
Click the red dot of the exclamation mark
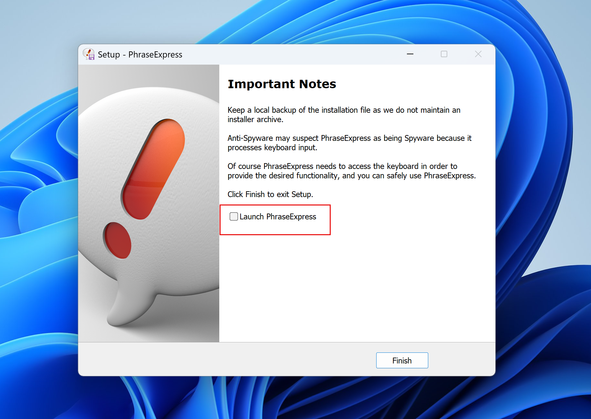point(118,240)
